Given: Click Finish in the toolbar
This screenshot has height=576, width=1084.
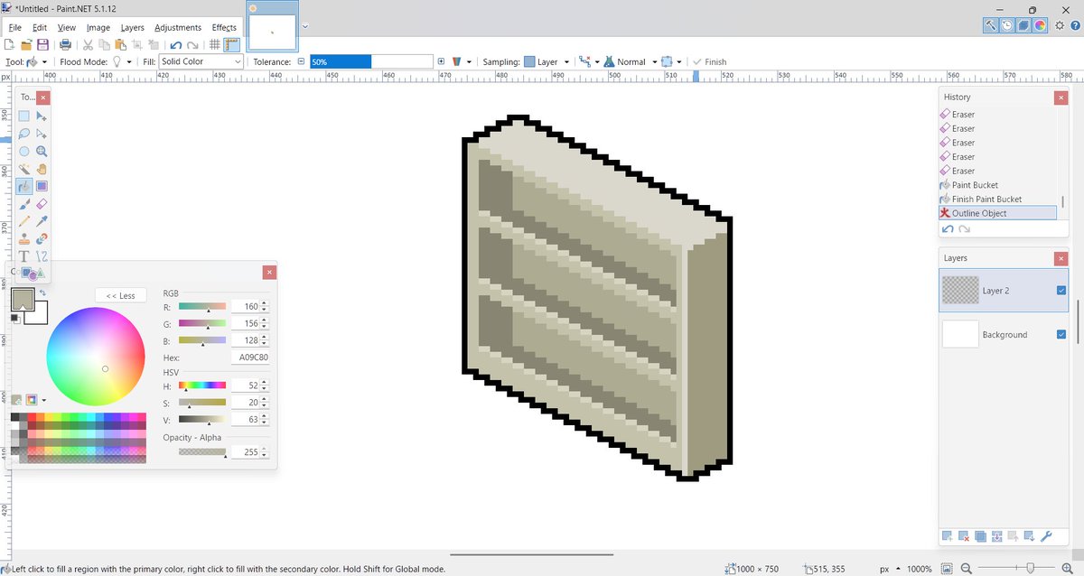Looking at the screenshot, I should (709, 61).
